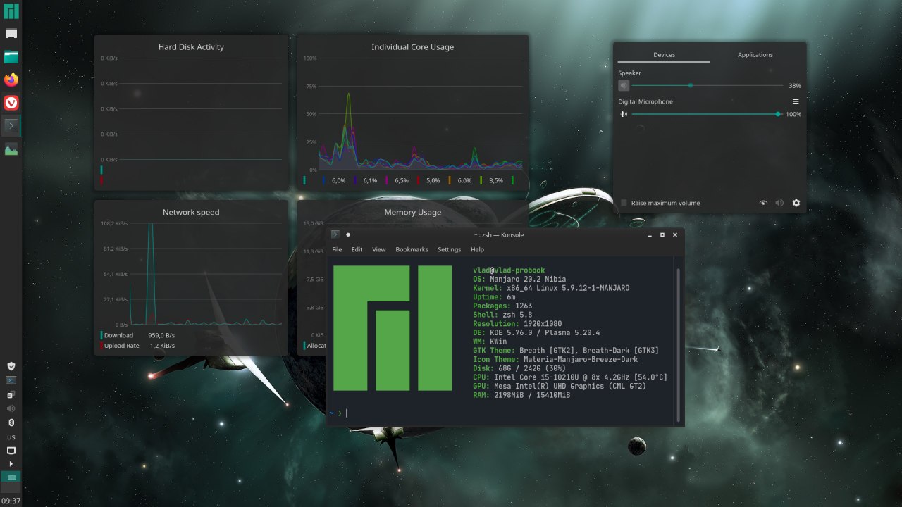Open the clipboard tray icon
The height and width of the screenshot is (507, 902).
coord(11,394)
